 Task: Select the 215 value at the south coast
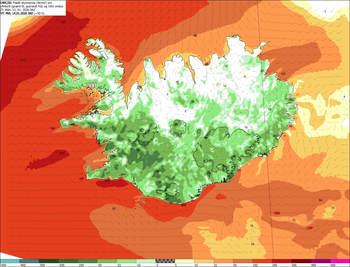click(183, 205)
